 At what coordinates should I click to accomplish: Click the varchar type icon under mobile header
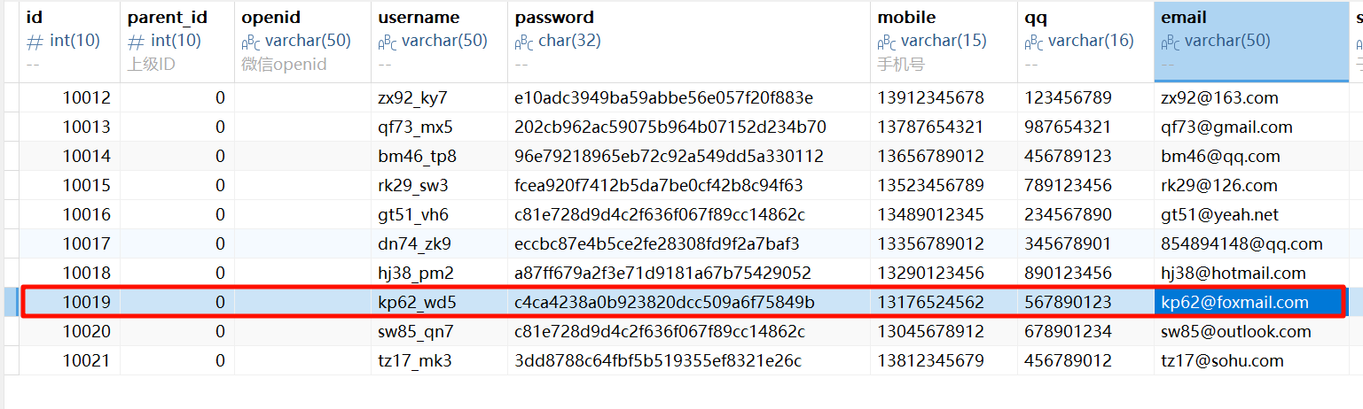[x=887, y=42]
